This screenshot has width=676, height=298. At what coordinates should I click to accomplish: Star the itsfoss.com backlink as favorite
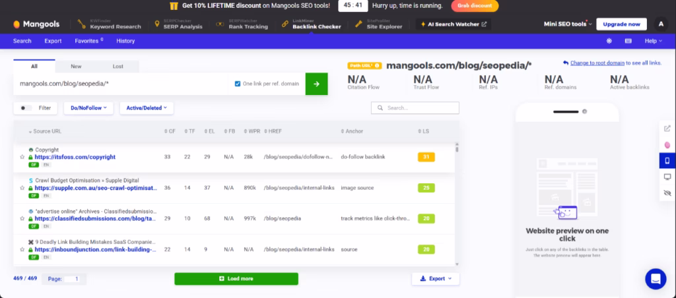click(22, 157)
